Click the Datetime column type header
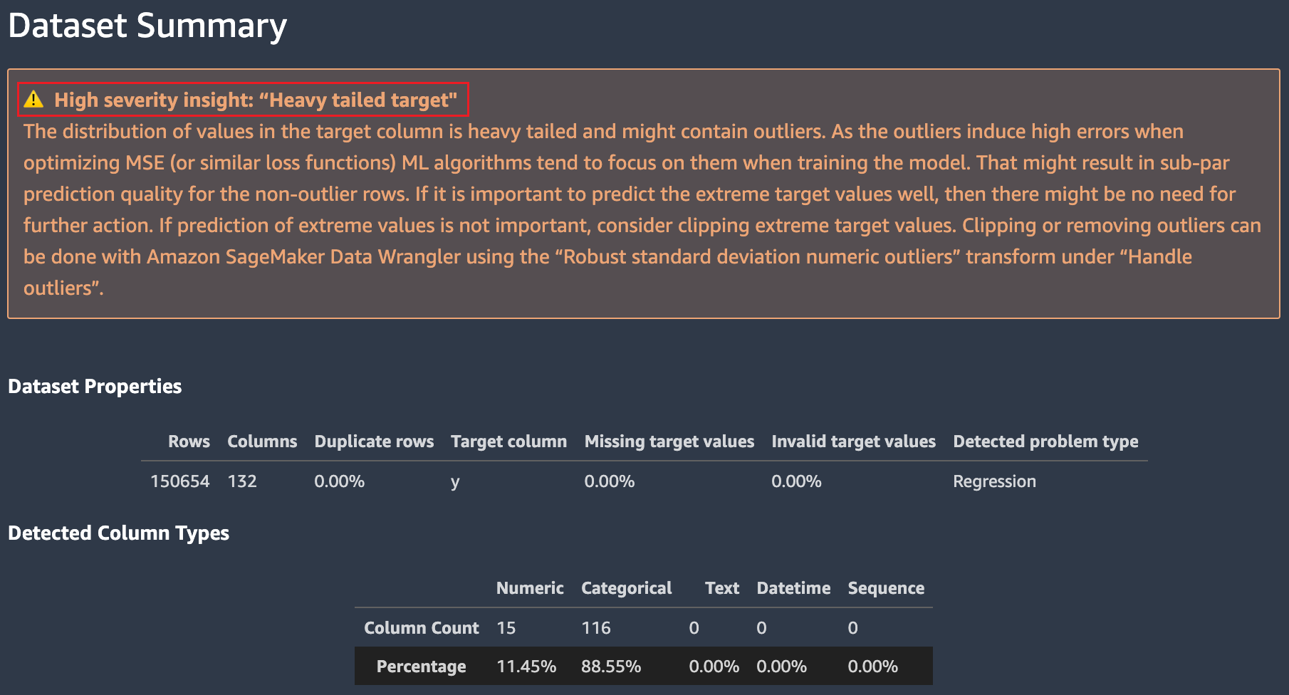The height and width of the screenshot is (695, 1289). point(793,588)
